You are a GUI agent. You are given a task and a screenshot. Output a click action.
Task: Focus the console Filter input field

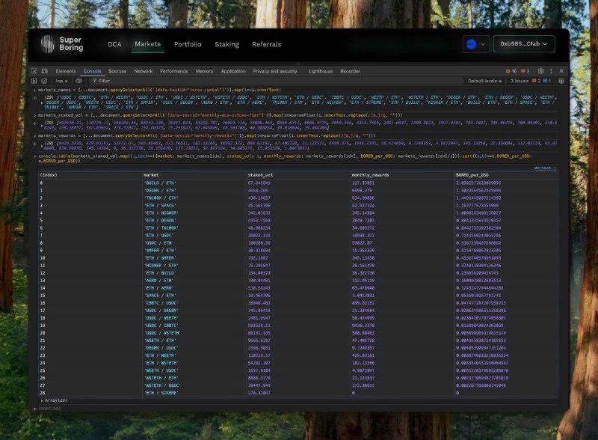(278, 81)
